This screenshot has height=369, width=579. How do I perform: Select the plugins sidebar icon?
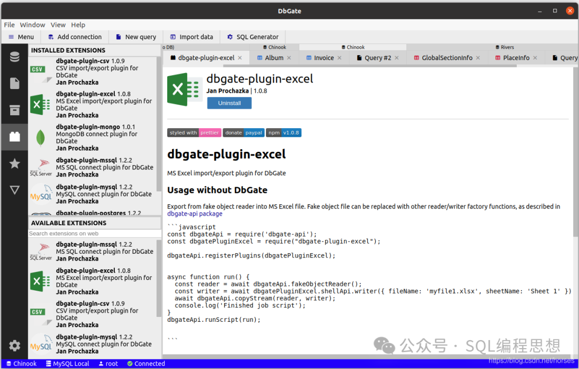(14, 137)
